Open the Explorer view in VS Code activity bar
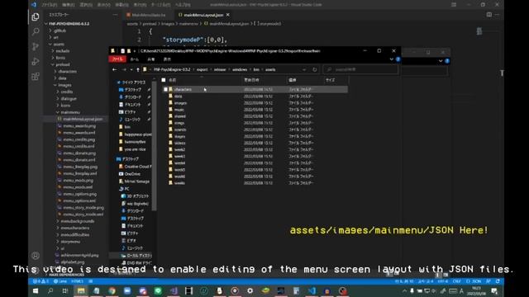Screen dimensions: 529x297 tap(36, 16)
